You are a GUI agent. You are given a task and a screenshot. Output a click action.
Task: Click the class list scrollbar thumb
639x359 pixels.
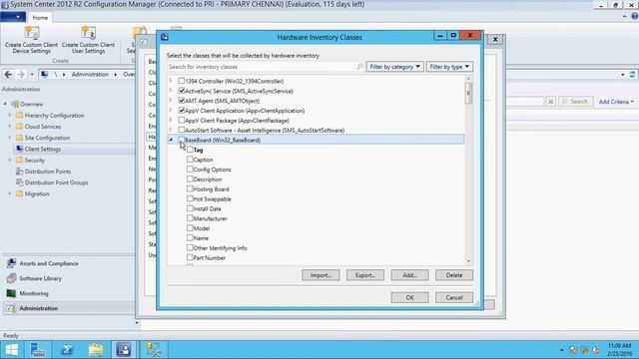pyautogui.click(x=468, y=94)
